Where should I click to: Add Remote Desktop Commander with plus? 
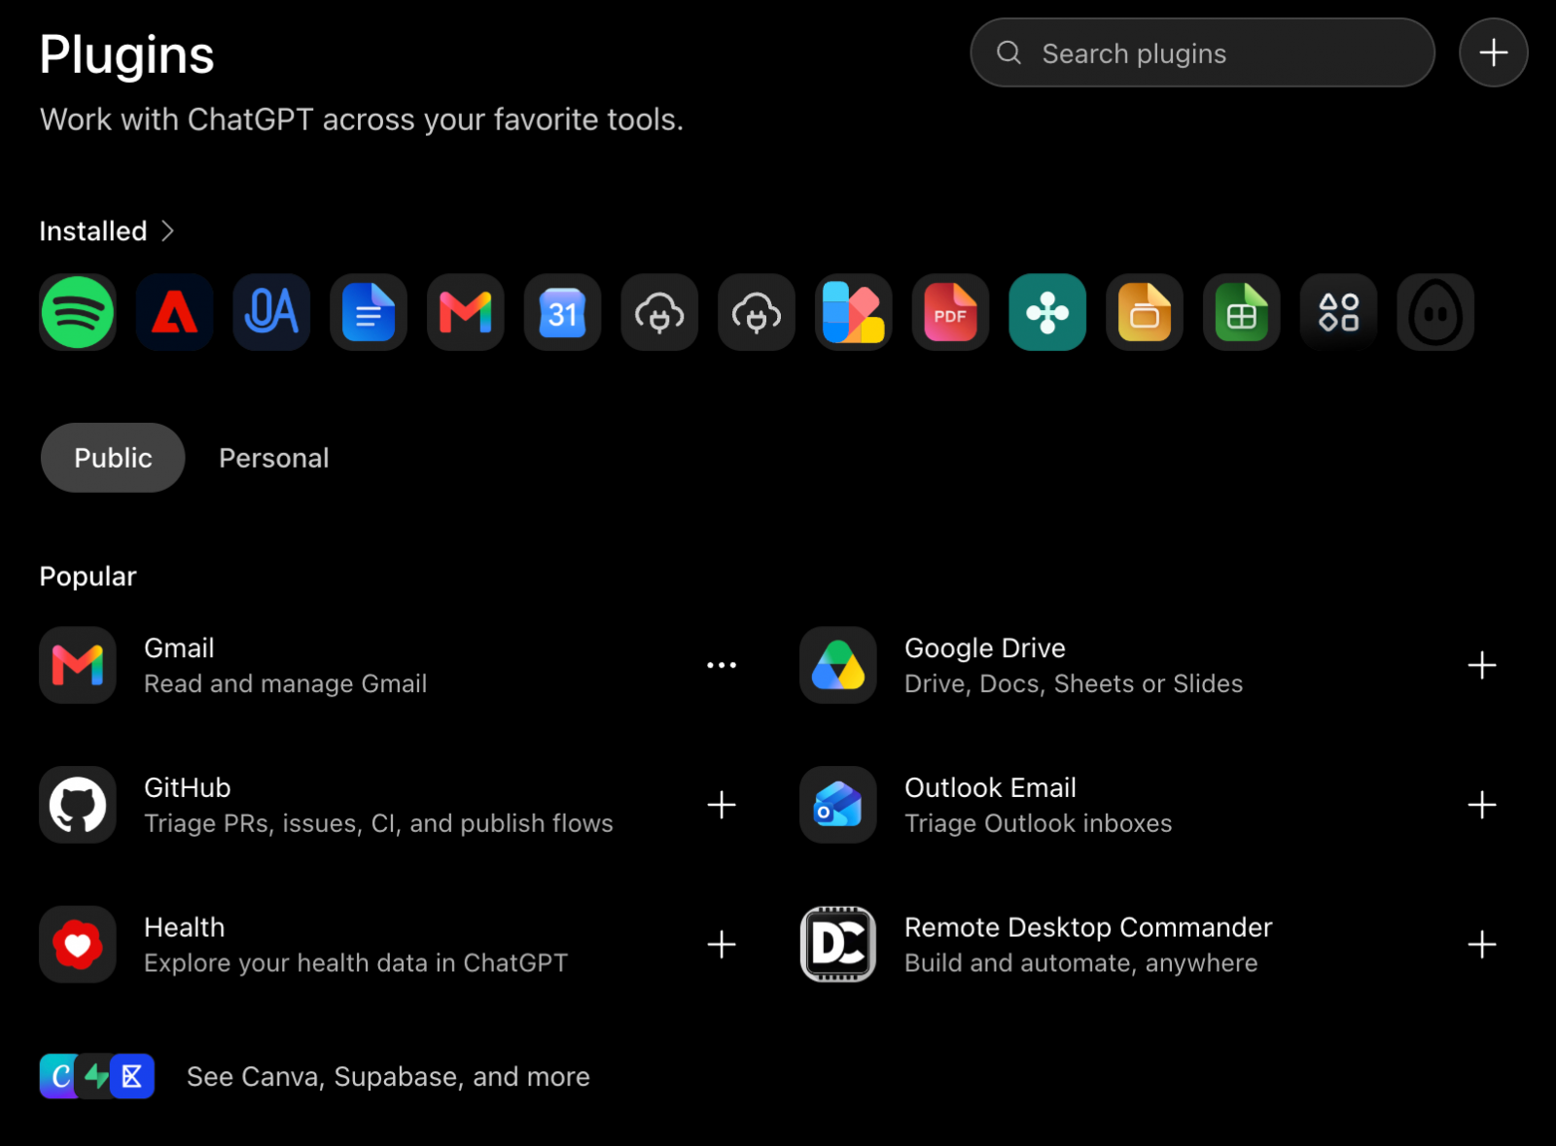tap(1482, 945)
